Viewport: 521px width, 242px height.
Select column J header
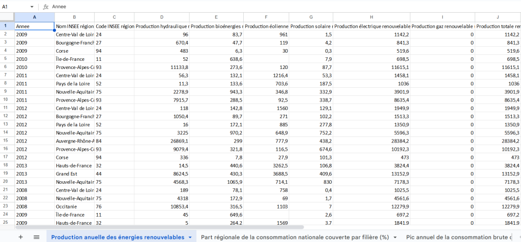498,17
